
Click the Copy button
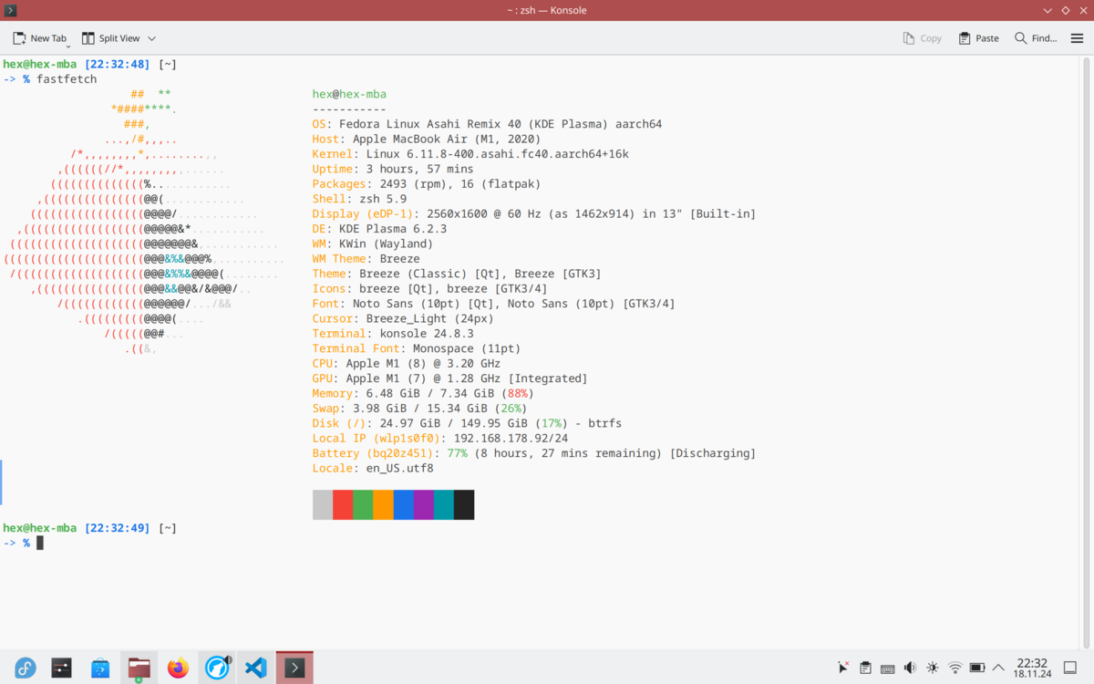pos(922,38)
